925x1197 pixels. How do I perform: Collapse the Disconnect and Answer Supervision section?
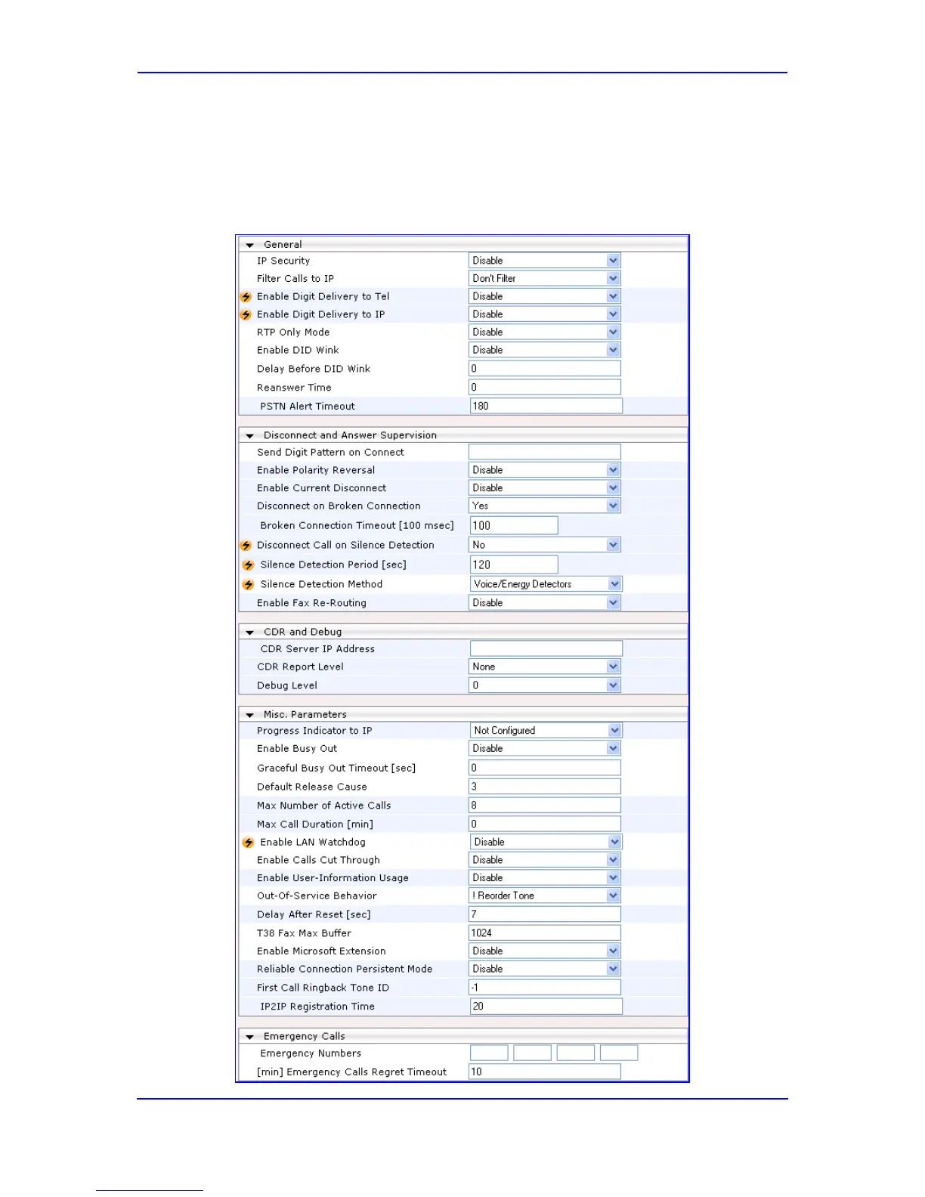pyautogui.click(x=250, y=436)
